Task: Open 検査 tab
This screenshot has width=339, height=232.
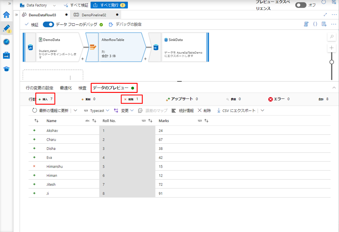Action: coord(82,88)
